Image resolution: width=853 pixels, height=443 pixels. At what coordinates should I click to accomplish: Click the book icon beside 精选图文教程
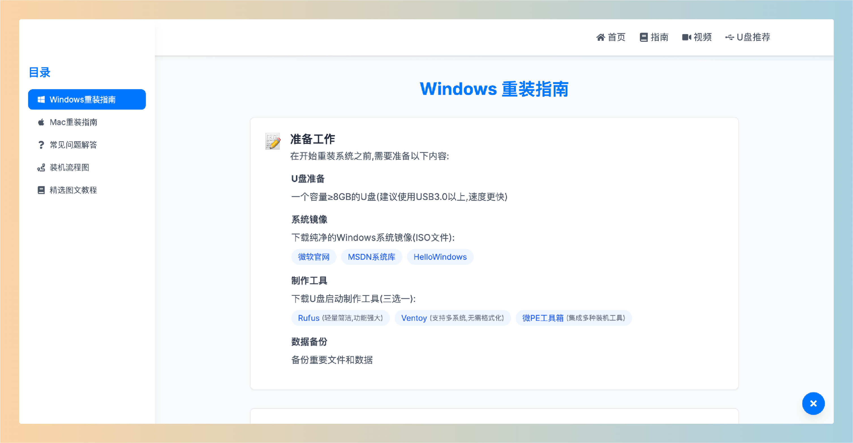pyautogui.click(x=41, y=190)
